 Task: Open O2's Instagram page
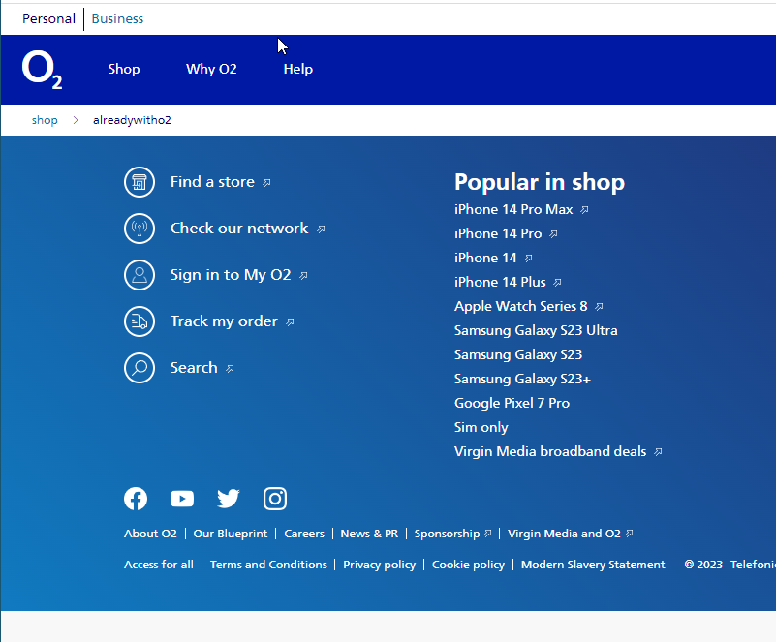274,498
